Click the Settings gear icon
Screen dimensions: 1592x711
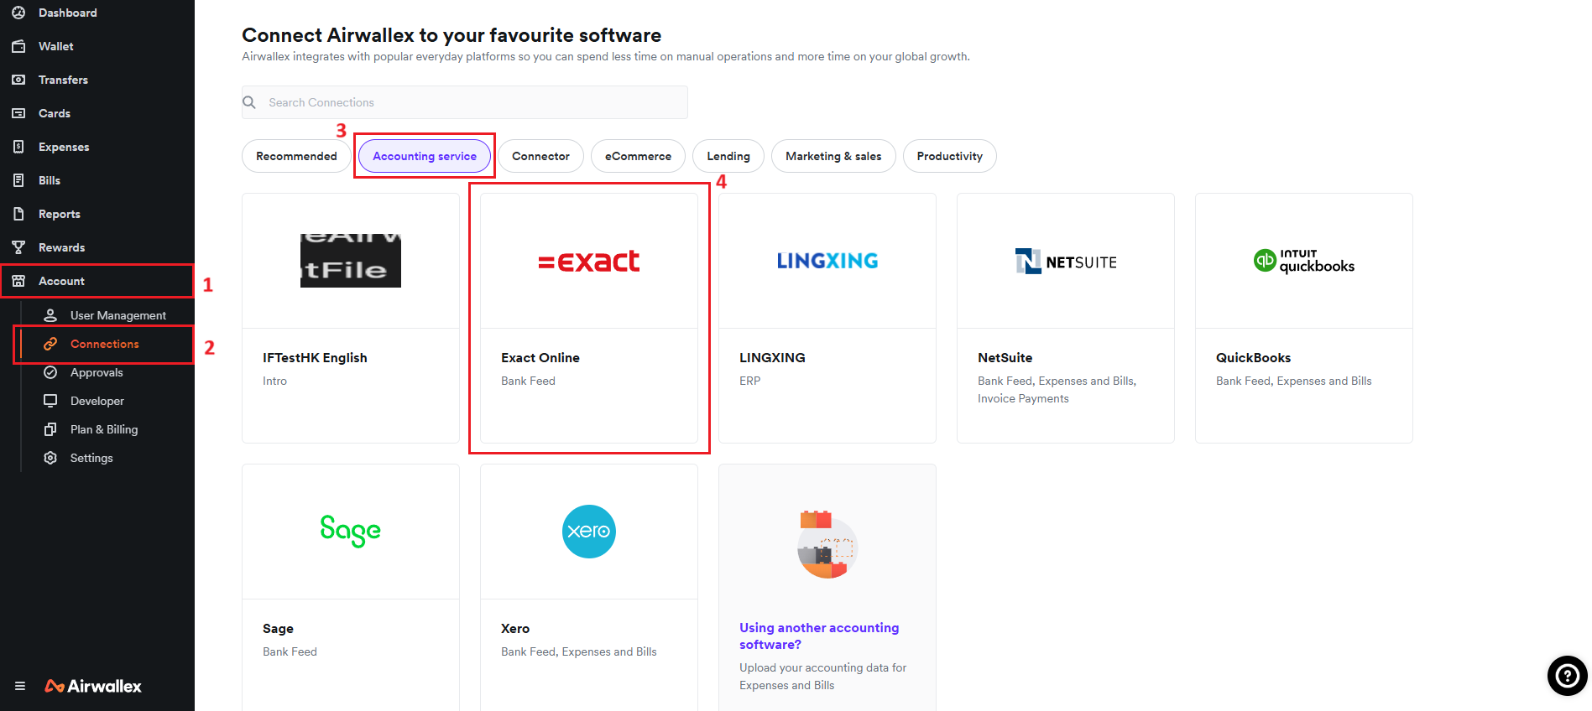coord(50,458)
